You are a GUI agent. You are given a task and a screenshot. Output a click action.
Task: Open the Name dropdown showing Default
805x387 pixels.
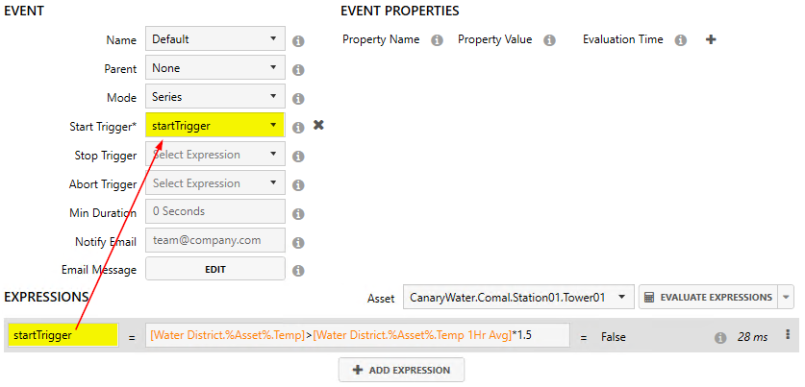214,39
